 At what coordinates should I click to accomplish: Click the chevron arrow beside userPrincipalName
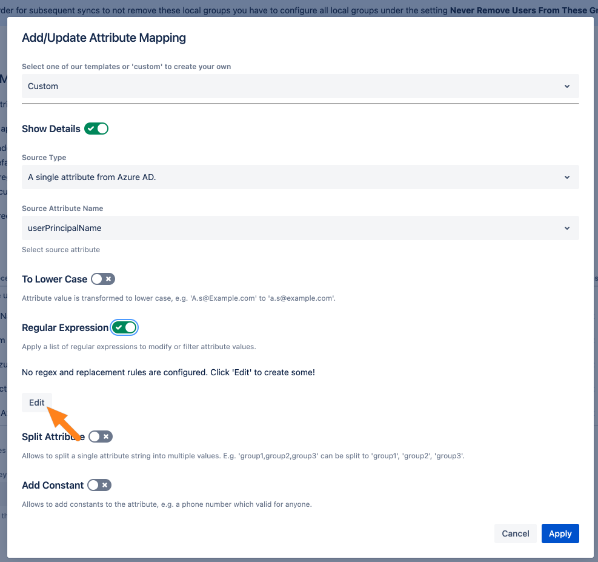pyautogui.click(x=566, y=228)
